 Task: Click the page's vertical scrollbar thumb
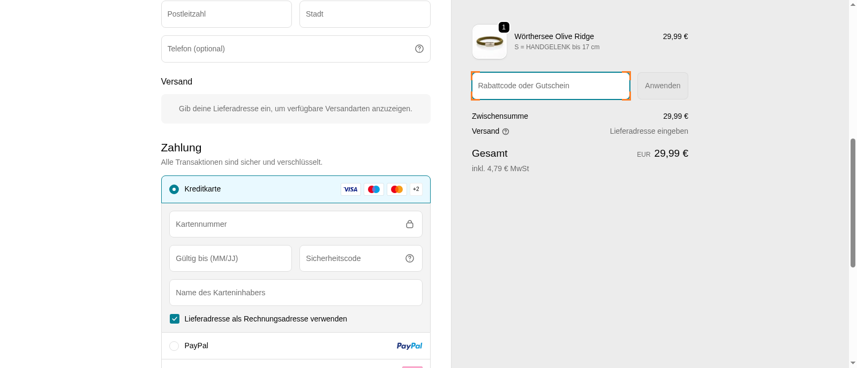point(853,203)
